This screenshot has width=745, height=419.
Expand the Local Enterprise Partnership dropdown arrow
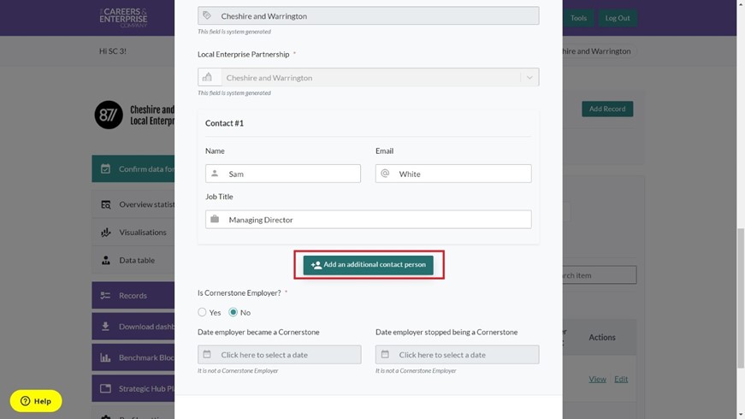529,78
